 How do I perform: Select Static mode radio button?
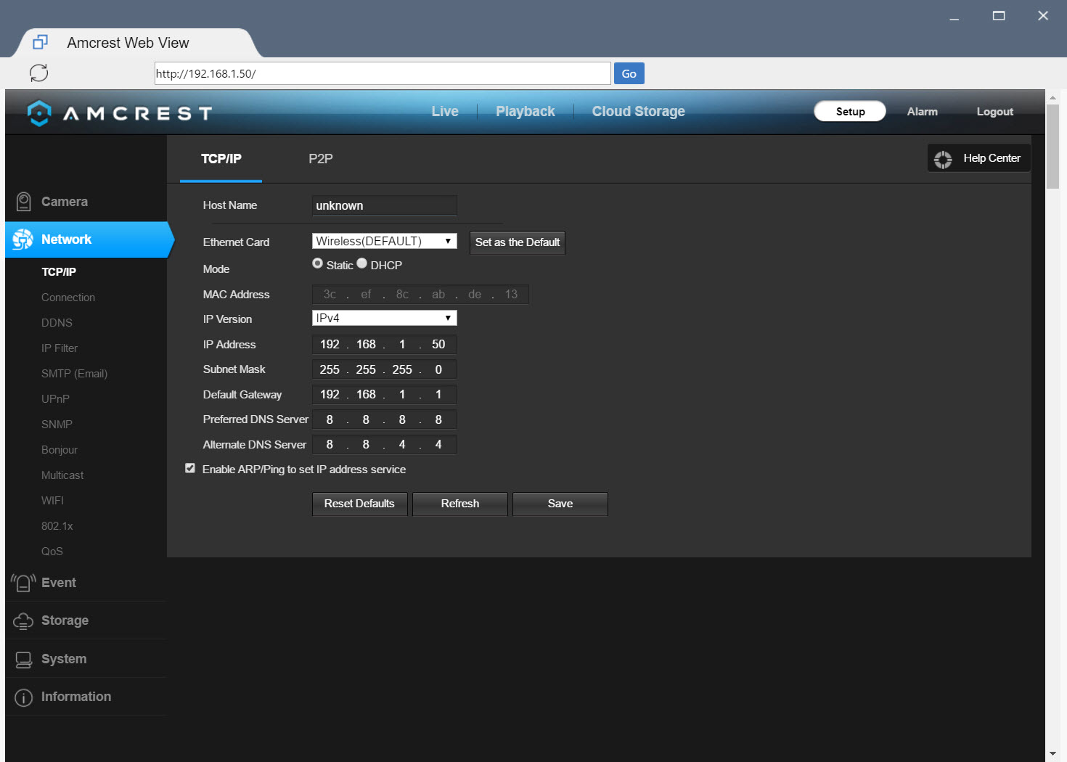(317, 263)
